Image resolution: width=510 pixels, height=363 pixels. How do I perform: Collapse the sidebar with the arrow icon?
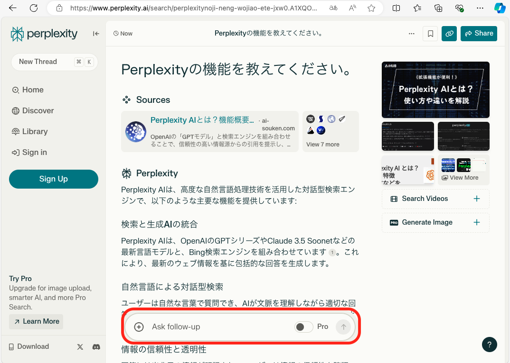96,34
